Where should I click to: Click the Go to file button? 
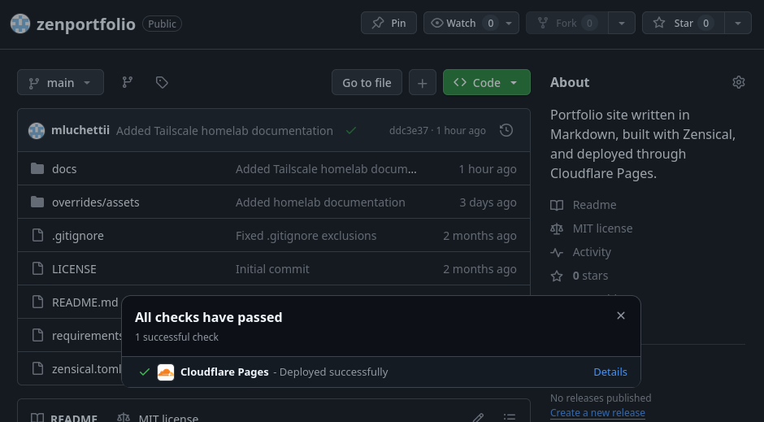367,82
